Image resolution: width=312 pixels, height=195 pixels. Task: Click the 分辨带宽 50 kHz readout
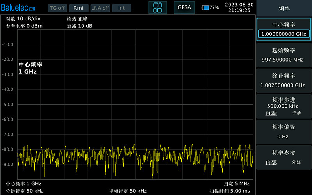click(x=25, y=191)
